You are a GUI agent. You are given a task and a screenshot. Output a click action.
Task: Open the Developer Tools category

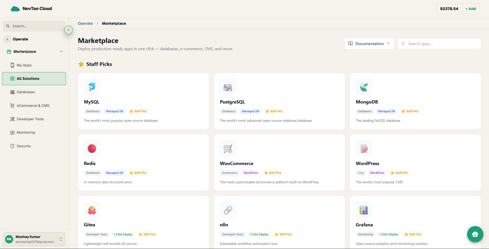tap(34, 119)
